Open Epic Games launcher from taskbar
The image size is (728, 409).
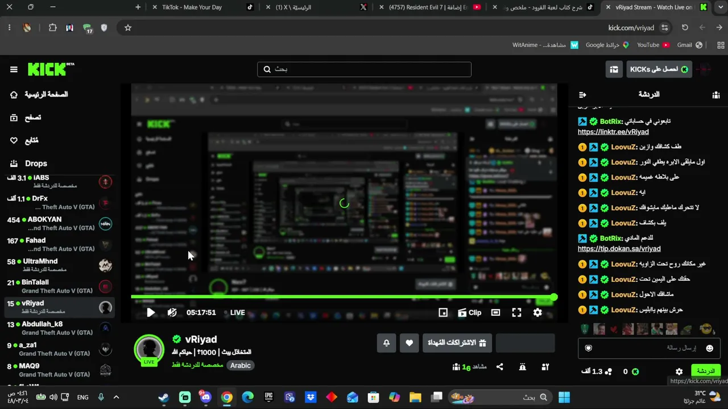(x=269, y=398)
